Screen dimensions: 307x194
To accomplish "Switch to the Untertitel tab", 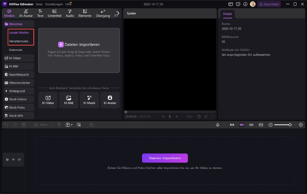I will (54, 13).
